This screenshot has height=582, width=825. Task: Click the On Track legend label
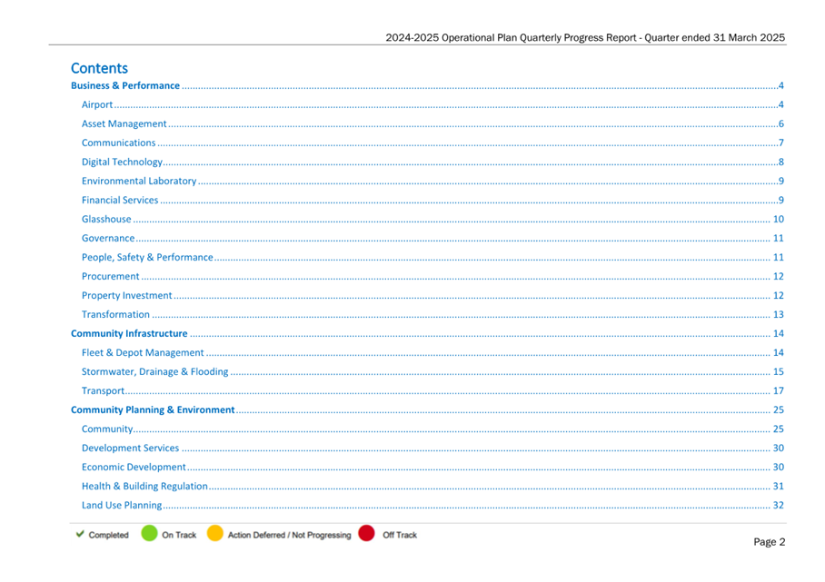tap(179, 535)
